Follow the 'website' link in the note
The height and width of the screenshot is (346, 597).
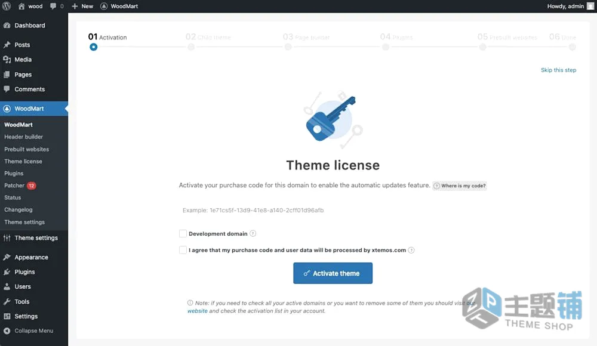[x=197, y=311]
